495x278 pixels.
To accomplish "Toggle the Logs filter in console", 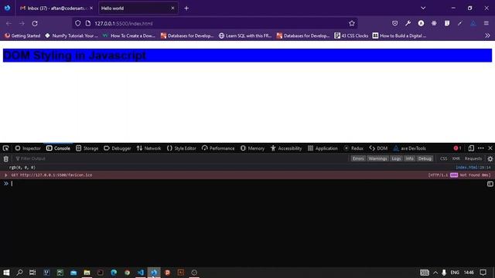I will coord(396,158).
